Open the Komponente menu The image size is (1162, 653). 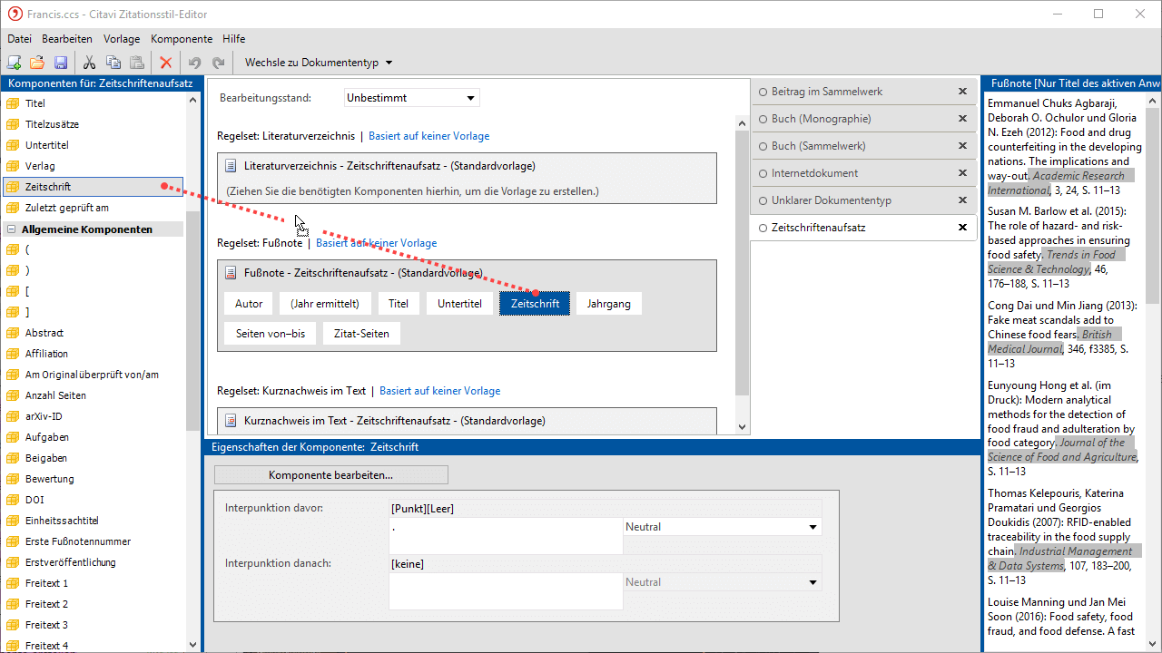coord(182,39)
